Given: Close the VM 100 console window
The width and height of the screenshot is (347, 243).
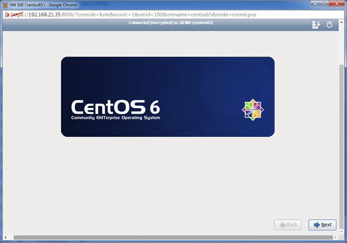Looking at the screenshot, I should coord(337,3).
